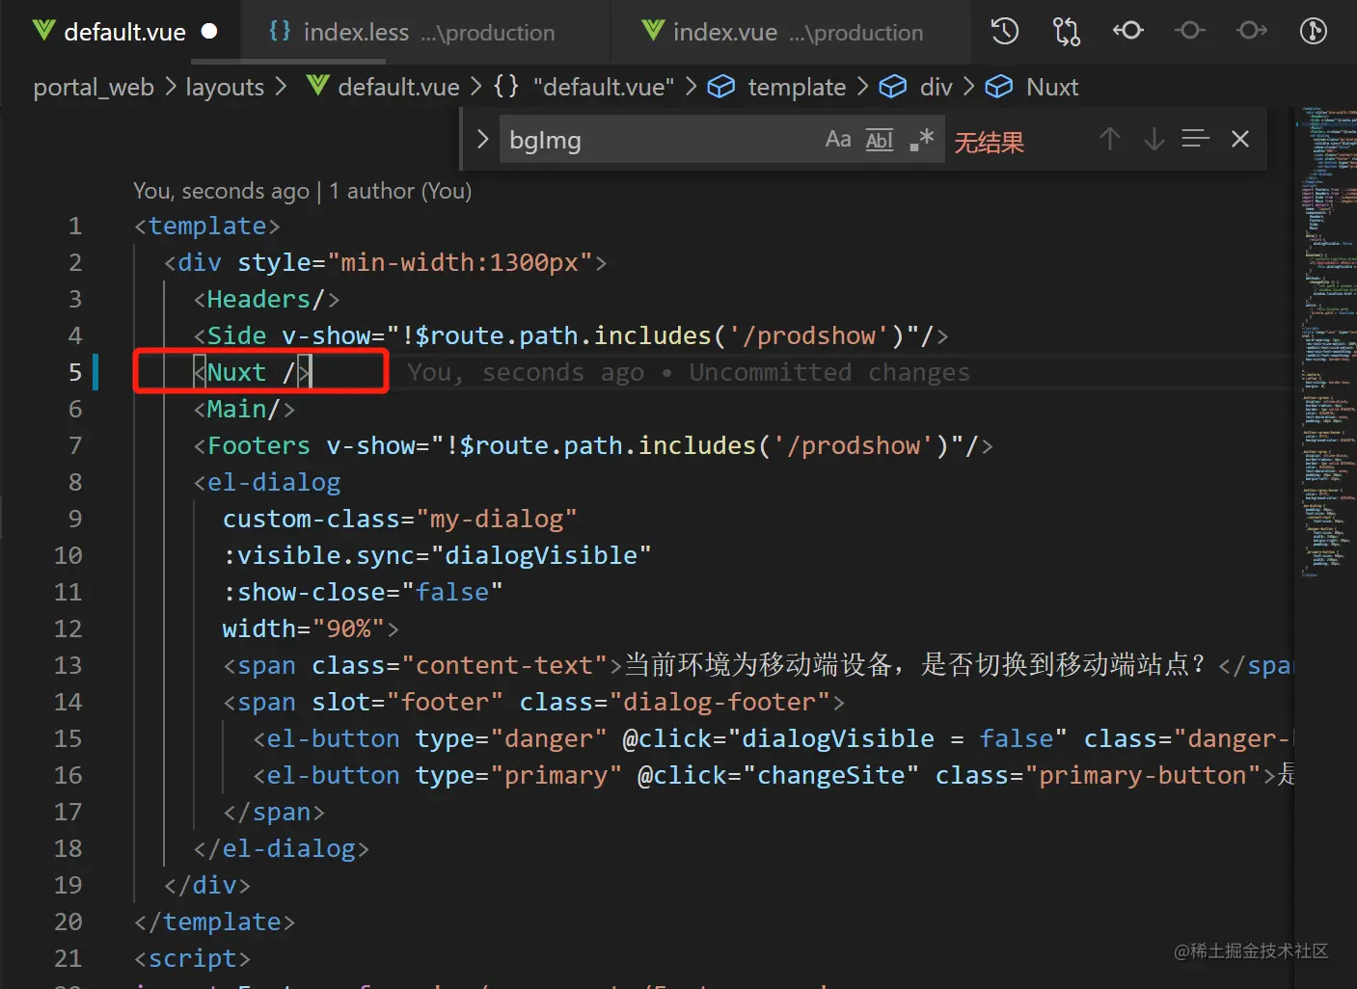Click the Vue icon in default.vue breadcrumb
This screenshot has width=1357, height=989.
tap(317, 86)
